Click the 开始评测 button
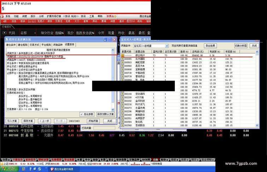 93,121
